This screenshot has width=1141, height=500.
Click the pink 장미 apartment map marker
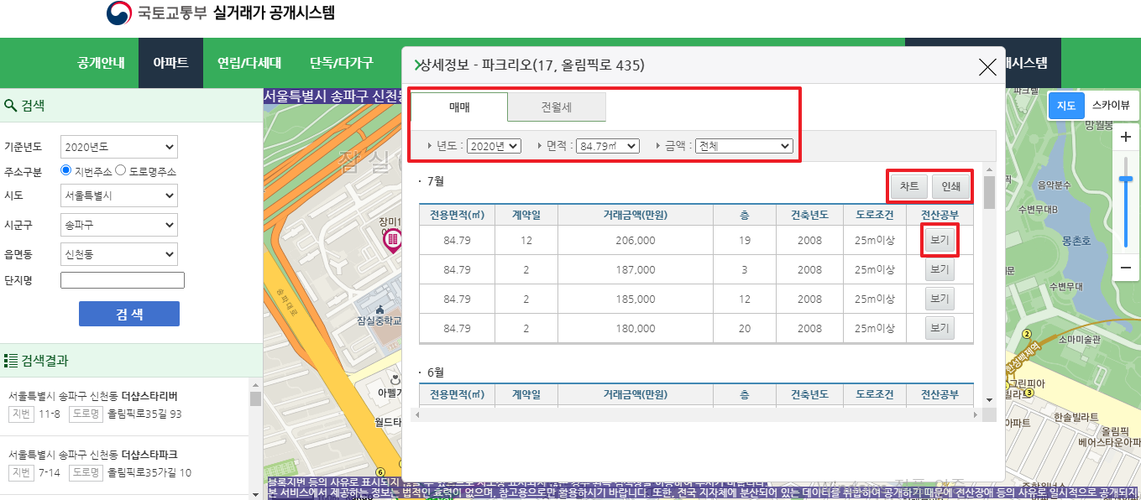(391, 241)
